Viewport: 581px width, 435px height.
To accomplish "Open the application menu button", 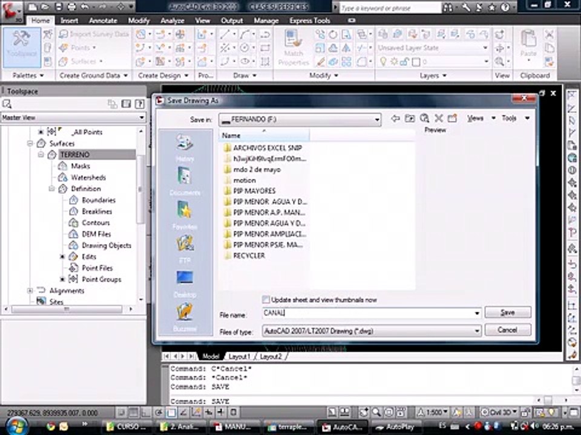I will click(13, 11).
